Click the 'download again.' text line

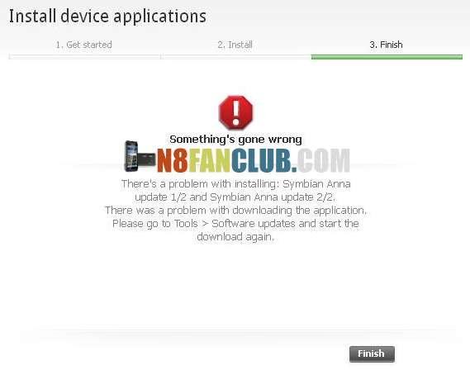(x=235, y=237)
